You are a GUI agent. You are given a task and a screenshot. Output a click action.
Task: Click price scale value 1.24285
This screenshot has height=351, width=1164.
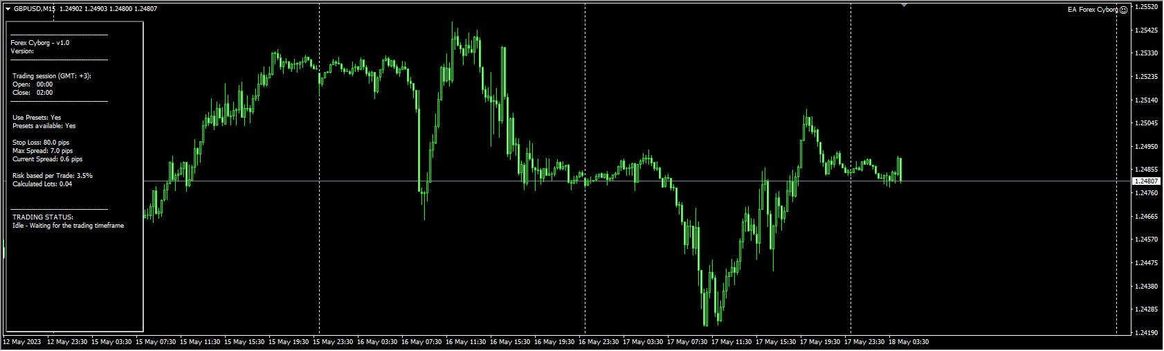[1147, 309]
